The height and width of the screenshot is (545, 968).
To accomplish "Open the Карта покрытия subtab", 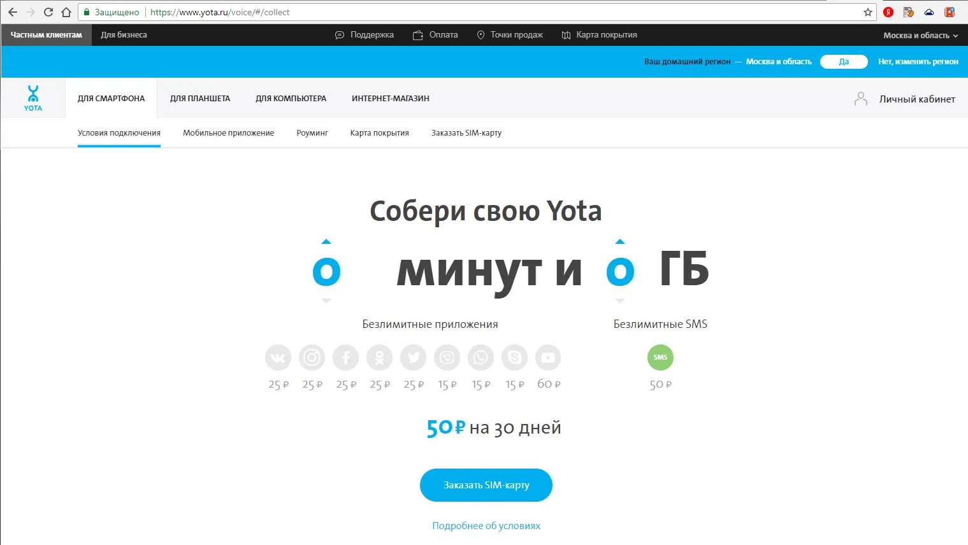I will tap(380, 133).
